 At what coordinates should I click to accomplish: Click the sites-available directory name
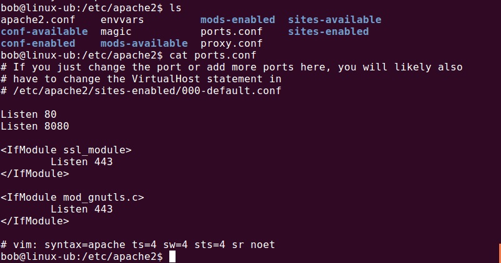pyautogui.click(x=335, y=20)
